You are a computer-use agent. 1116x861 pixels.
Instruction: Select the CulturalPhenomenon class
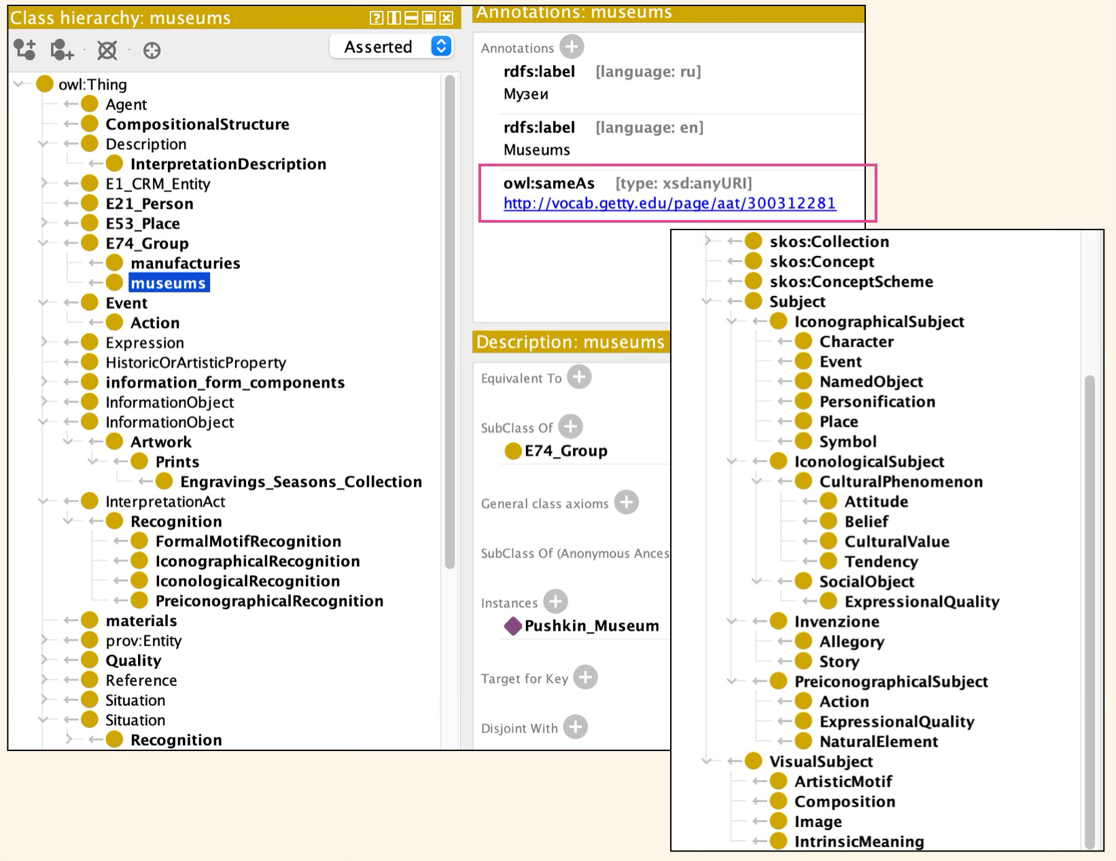click(x=901, y=481)
